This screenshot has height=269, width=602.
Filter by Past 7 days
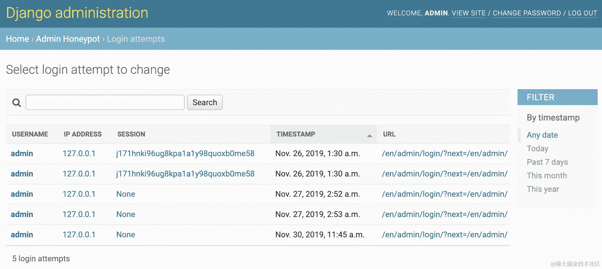click(547, 162)
